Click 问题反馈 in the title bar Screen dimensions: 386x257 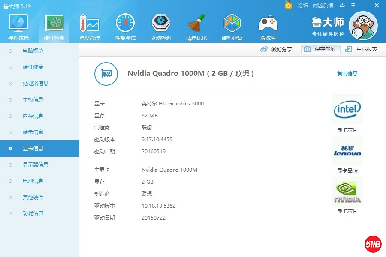(323, 6)
